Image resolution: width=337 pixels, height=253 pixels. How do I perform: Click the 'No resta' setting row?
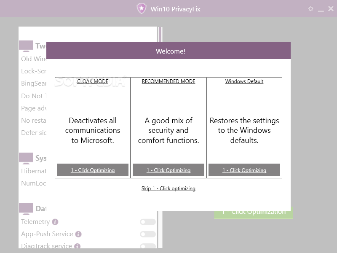34,121
